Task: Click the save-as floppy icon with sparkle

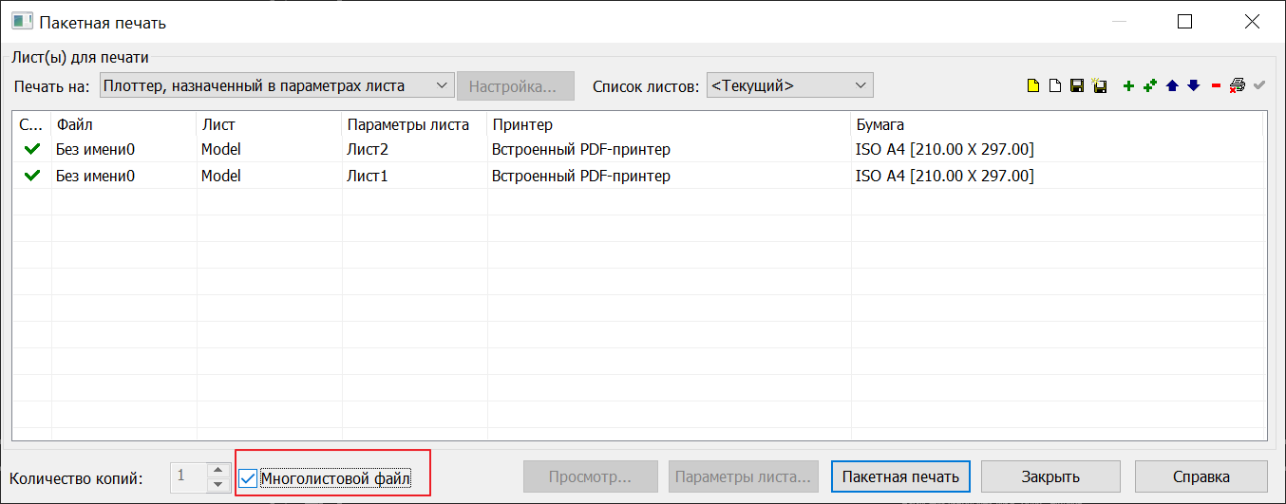Action: [1099, 86]
